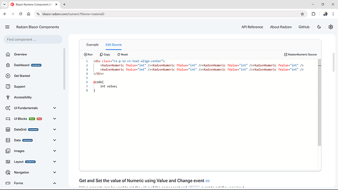Open the API Reference link

pyautogui.click(x=252, y=27)
